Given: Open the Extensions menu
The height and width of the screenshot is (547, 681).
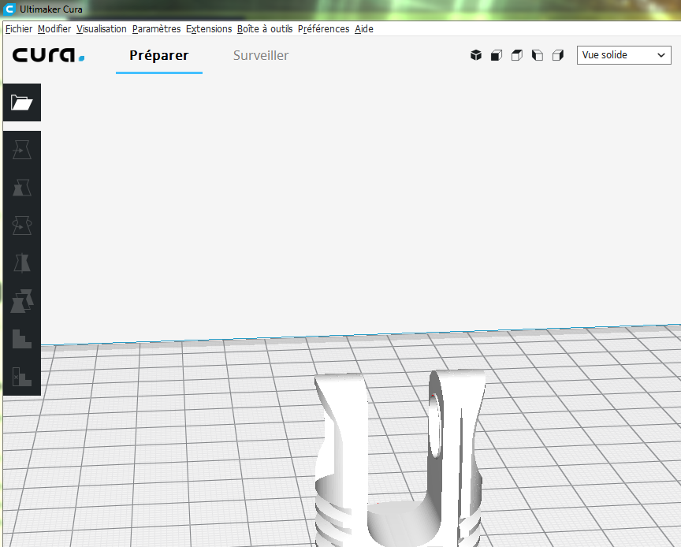Looking at the screenshot, I should (x=209, y=29).
